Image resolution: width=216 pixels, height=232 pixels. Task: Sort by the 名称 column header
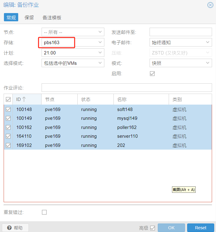click(x=141, y=99)
